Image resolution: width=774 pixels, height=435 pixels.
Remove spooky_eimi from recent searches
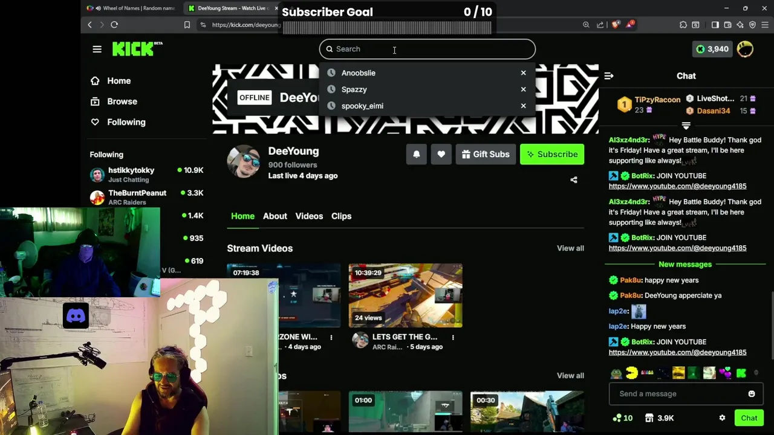pyautogui.click(x=523, y=106)
